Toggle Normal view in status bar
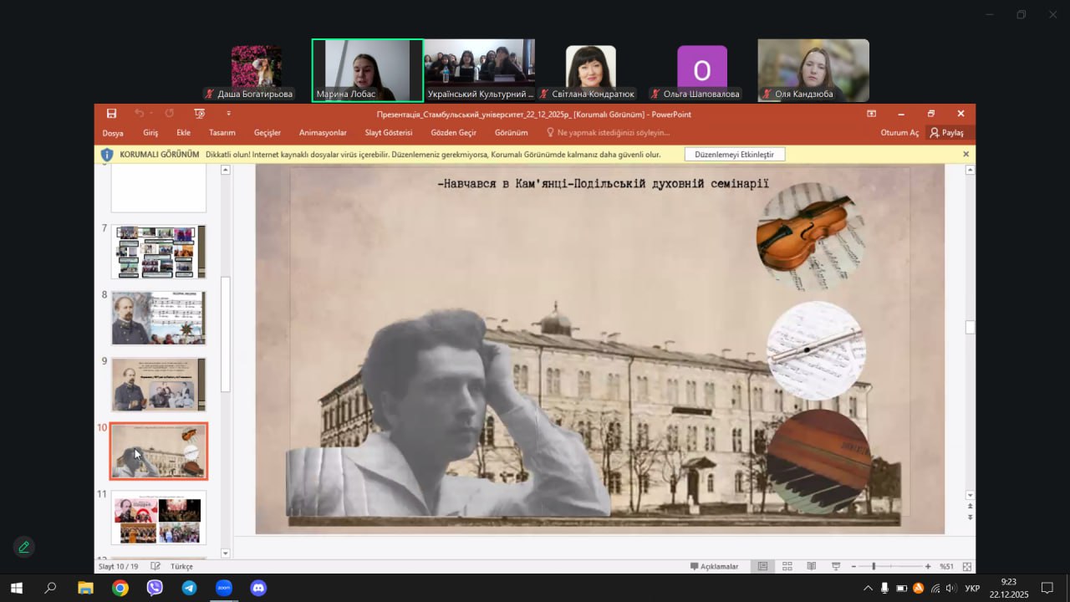Viewport: 1070px width, 602px height. point(762,566)
